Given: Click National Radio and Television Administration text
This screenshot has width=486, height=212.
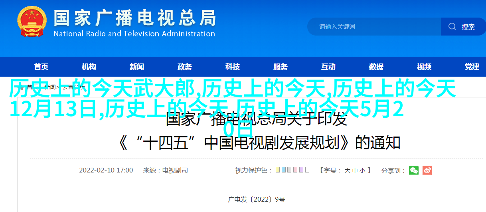Looking at the screenshot, I should tap(134, 34).
